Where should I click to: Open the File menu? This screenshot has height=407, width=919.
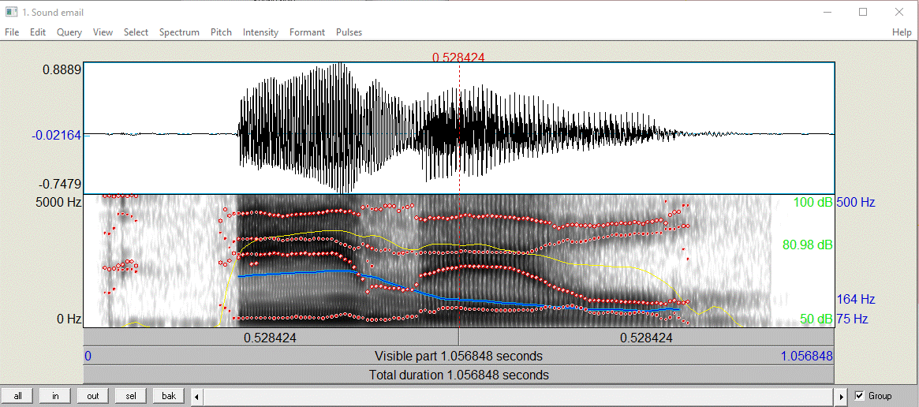[x=12, y=32]
